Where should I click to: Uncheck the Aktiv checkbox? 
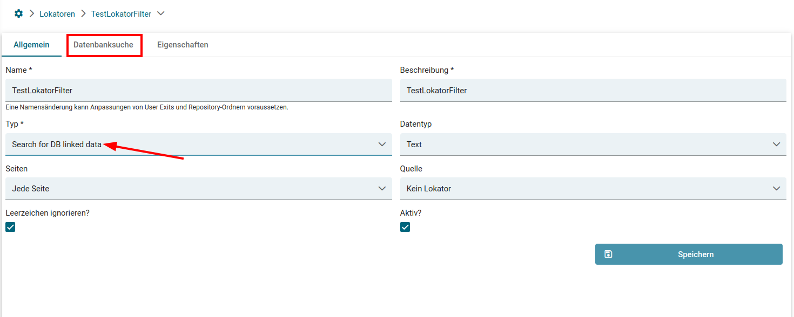pos(405,227)
